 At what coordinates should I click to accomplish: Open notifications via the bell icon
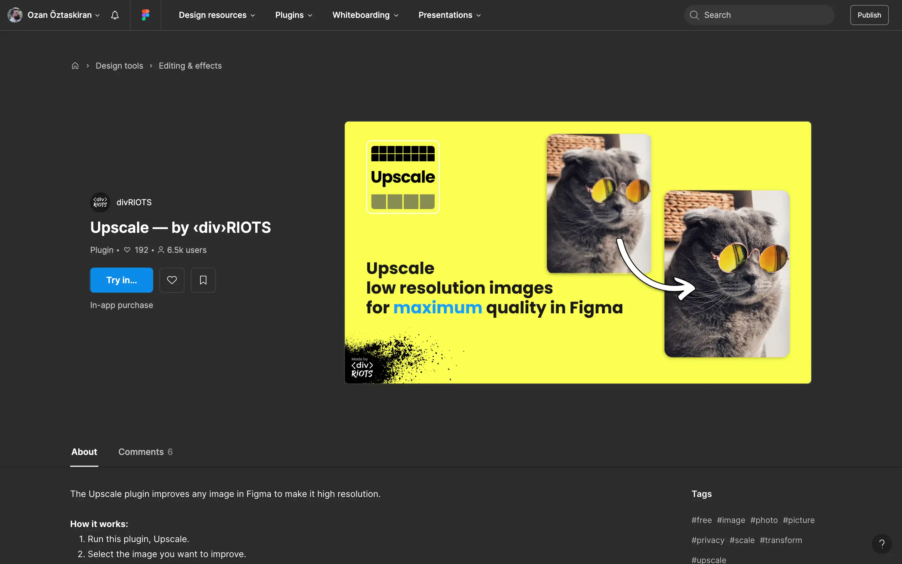point(114,15)
